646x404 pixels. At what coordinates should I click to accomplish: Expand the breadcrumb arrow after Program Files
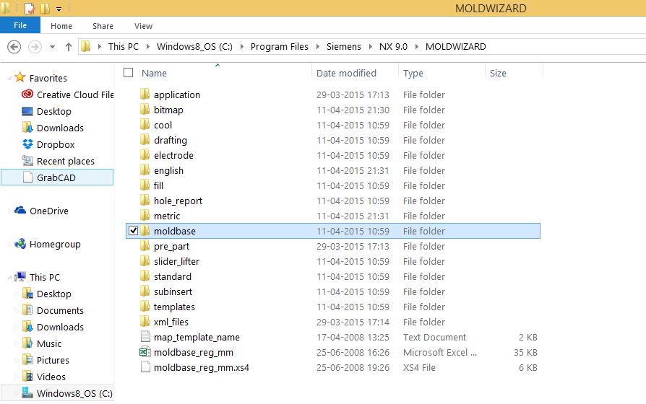[x=318, y=46]
